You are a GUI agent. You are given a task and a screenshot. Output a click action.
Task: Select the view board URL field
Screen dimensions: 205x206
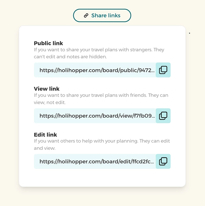tap(97, 116)
